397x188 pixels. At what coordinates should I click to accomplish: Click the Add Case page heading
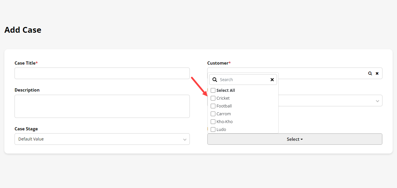coord(23,30)
